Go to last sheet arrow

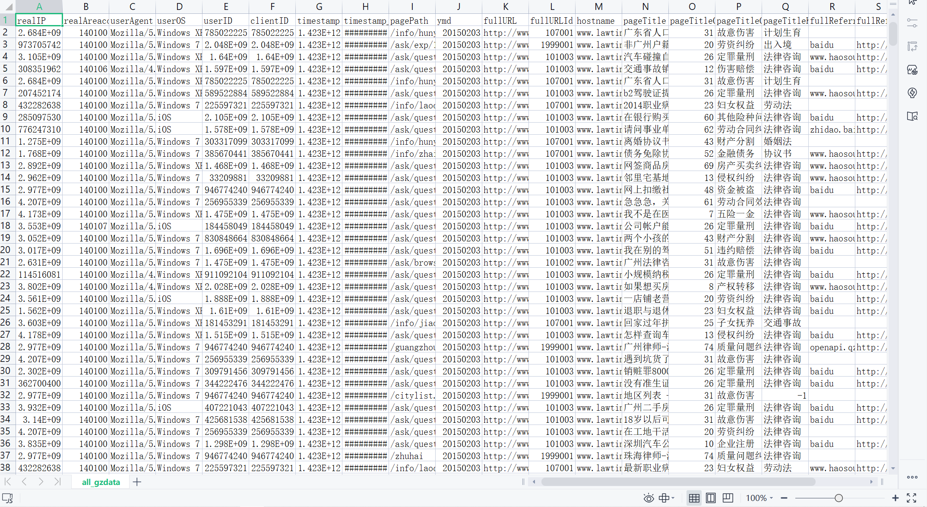tap(57, 482)
